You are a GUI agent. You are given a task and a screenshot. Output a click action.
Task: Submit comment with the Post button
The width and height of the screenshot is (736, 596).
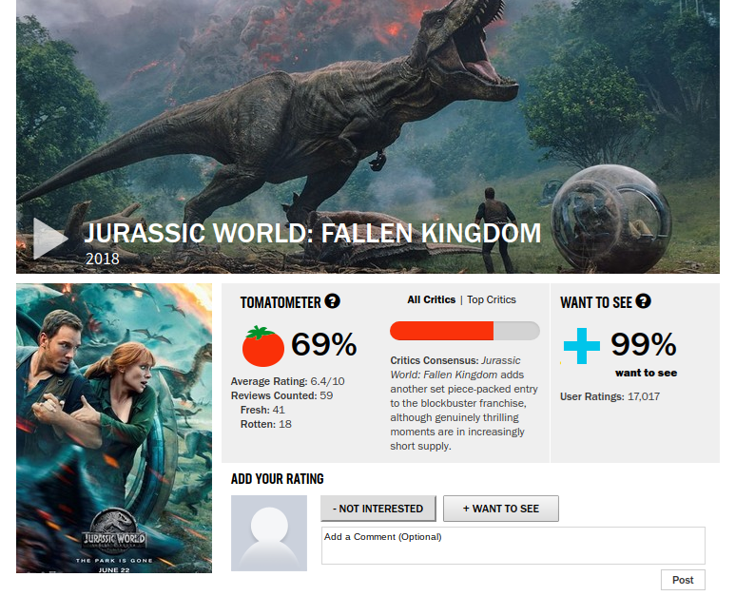(683, 580)
